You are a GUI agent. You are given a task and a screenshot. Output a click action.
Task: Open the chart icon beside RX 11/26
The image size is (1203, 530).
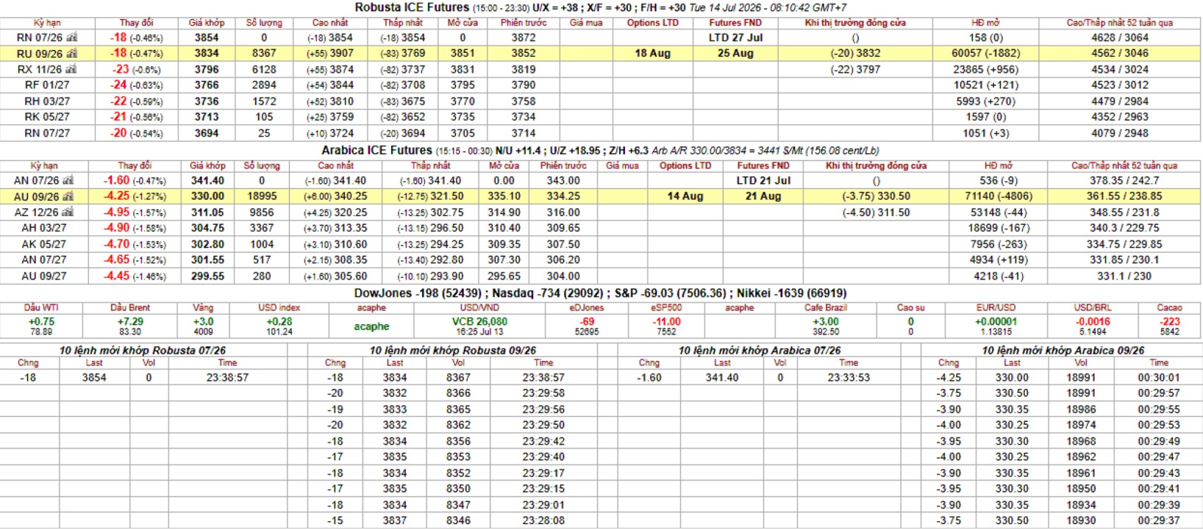[x=71, y=69]
